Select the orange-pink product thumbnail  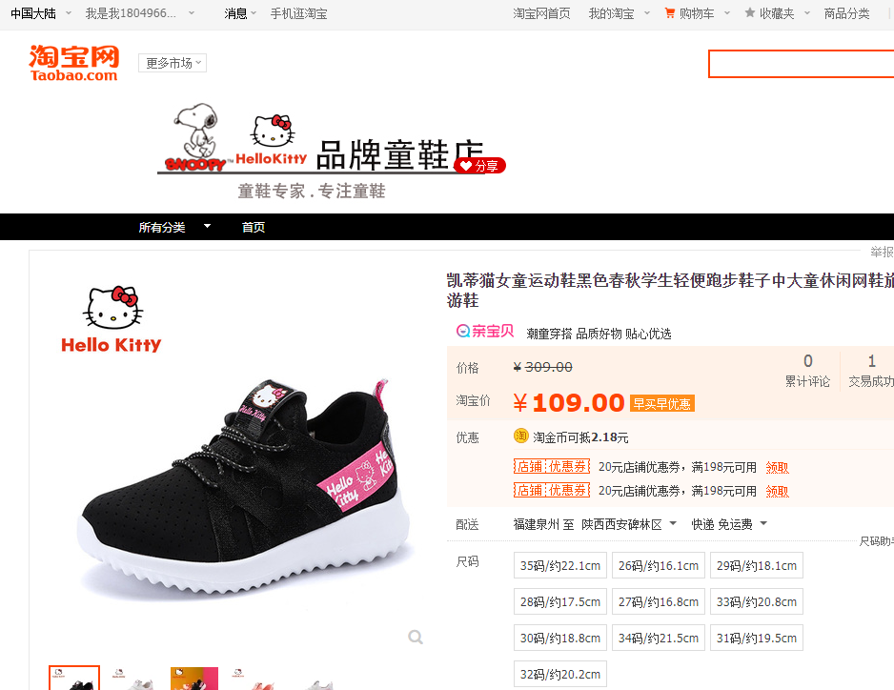click(194, 678)
